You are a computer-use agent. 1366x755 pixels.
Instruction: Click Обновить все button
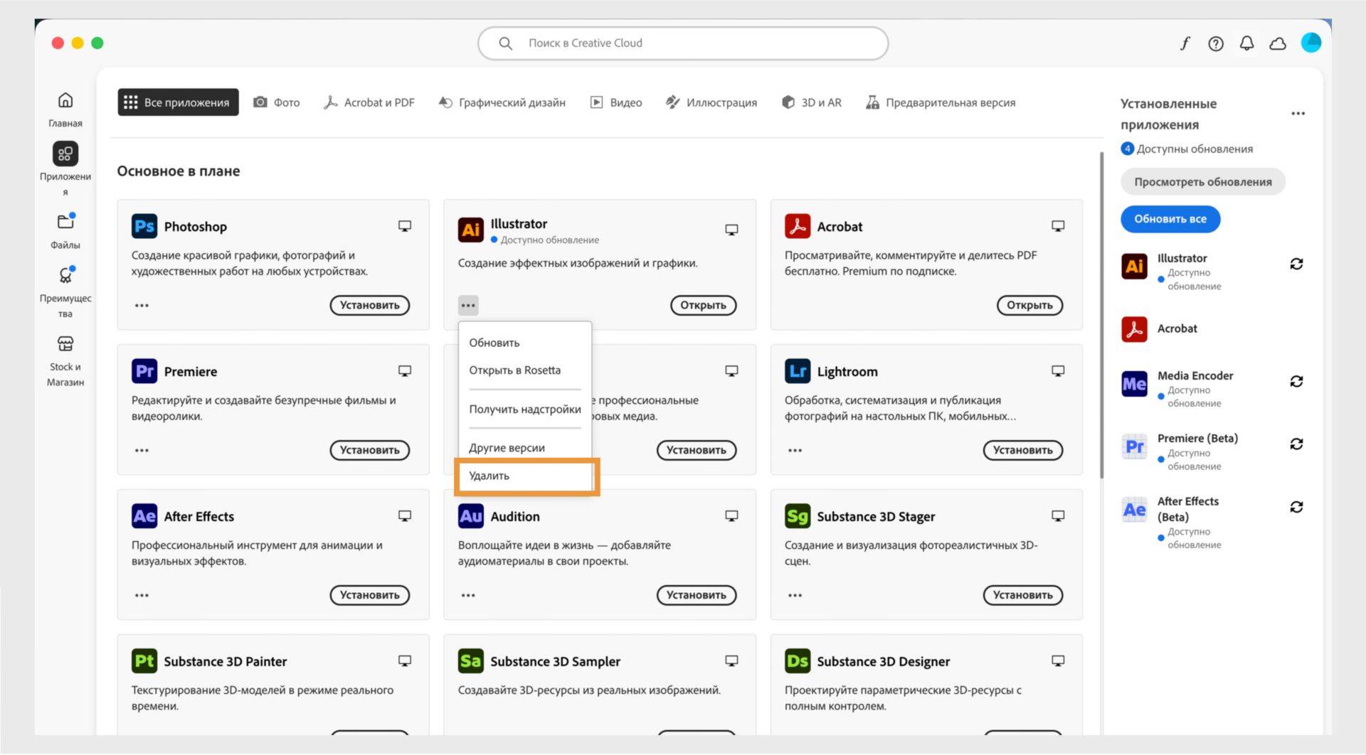pos(1170,219)
